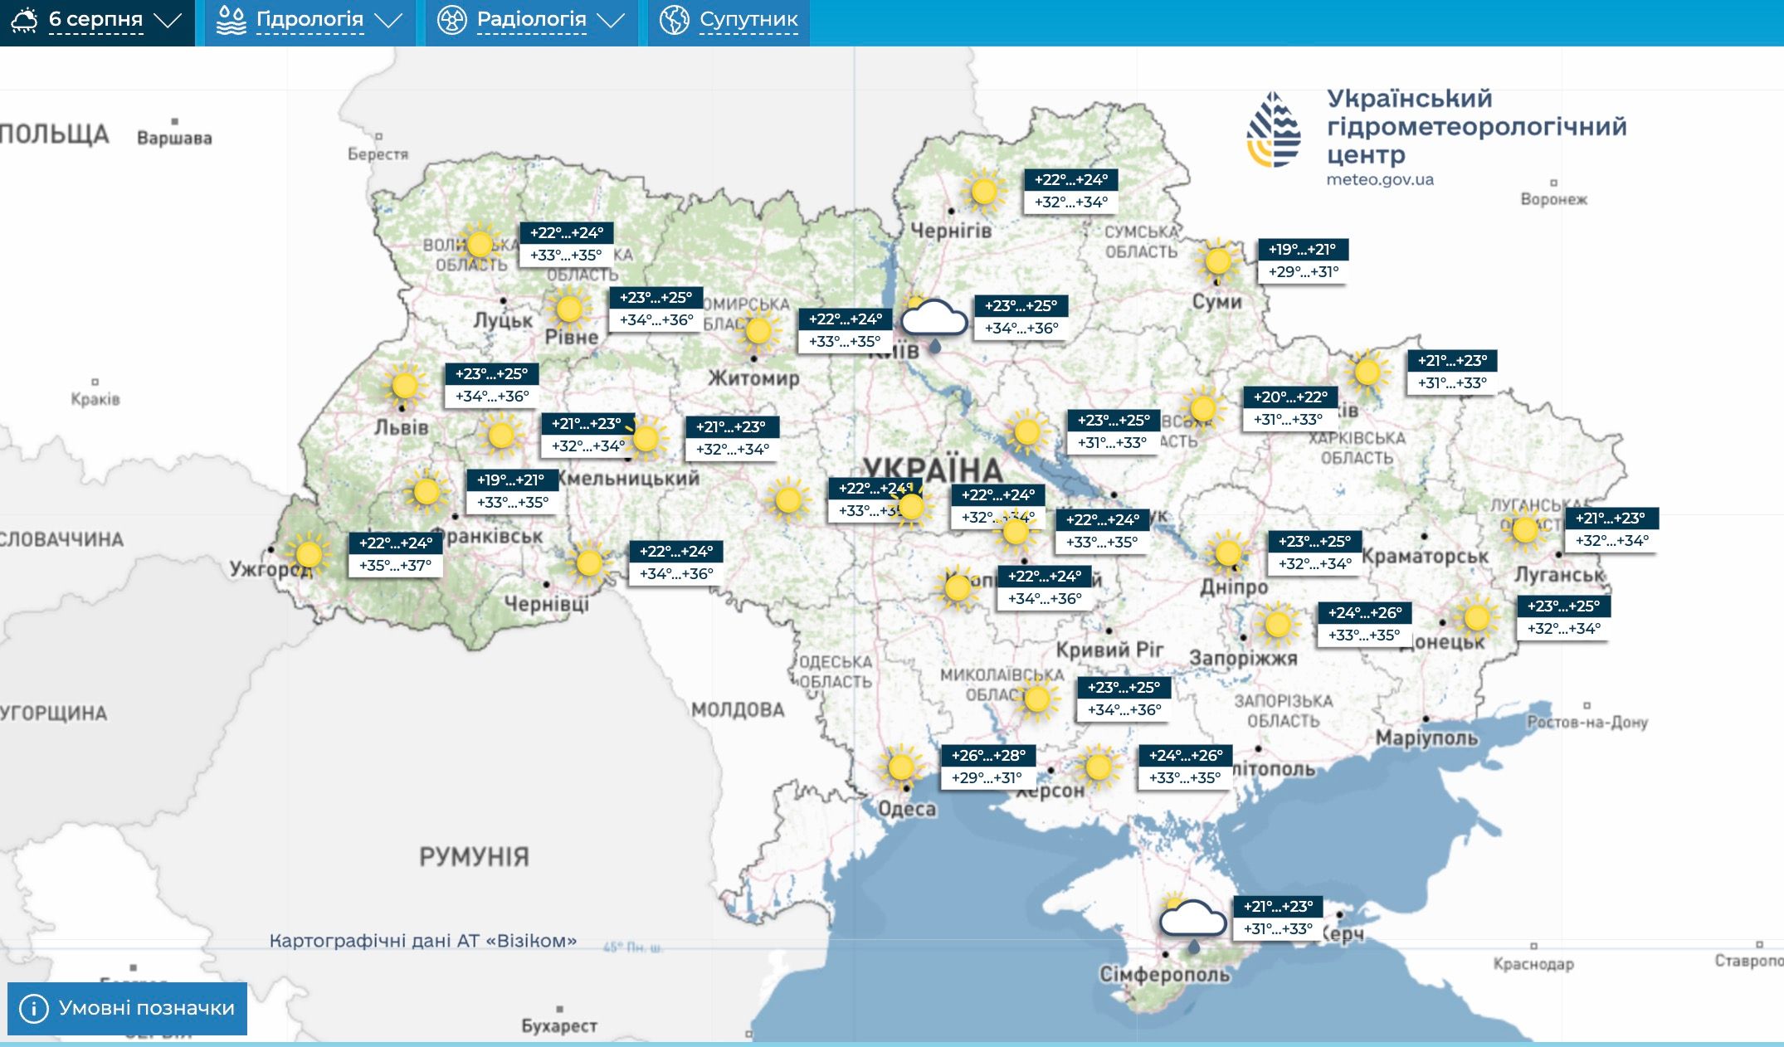Click Luhansk forecast label +21°...+23° +32°...+34°
The width and height of the screenshot is (1784, 1047).
(1612, 529)
